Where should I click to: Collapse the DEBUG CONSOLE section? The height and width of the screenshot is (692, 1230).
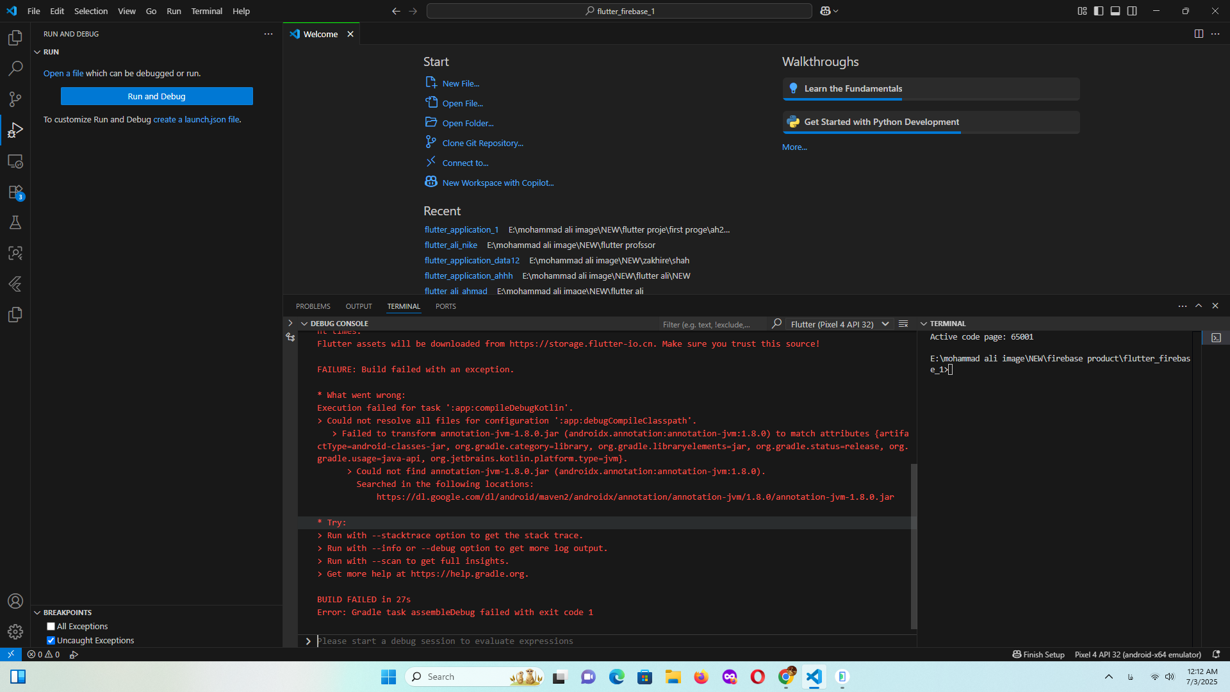click(304, 324)
